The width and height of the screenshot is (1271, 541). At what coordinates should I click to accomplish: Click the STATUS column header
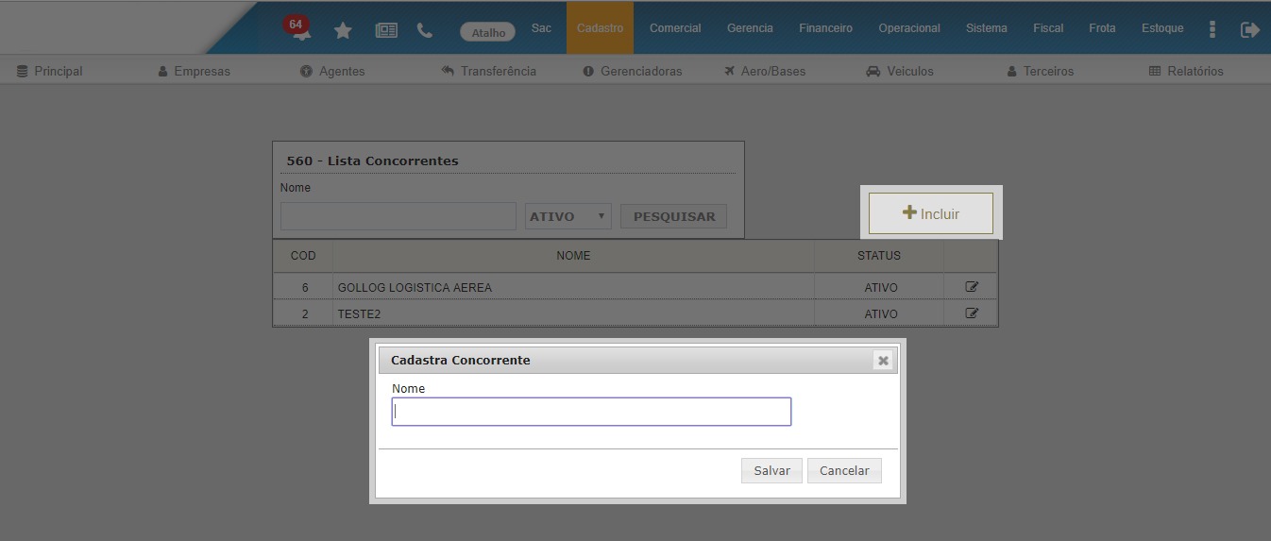click(x=879, y=256)
